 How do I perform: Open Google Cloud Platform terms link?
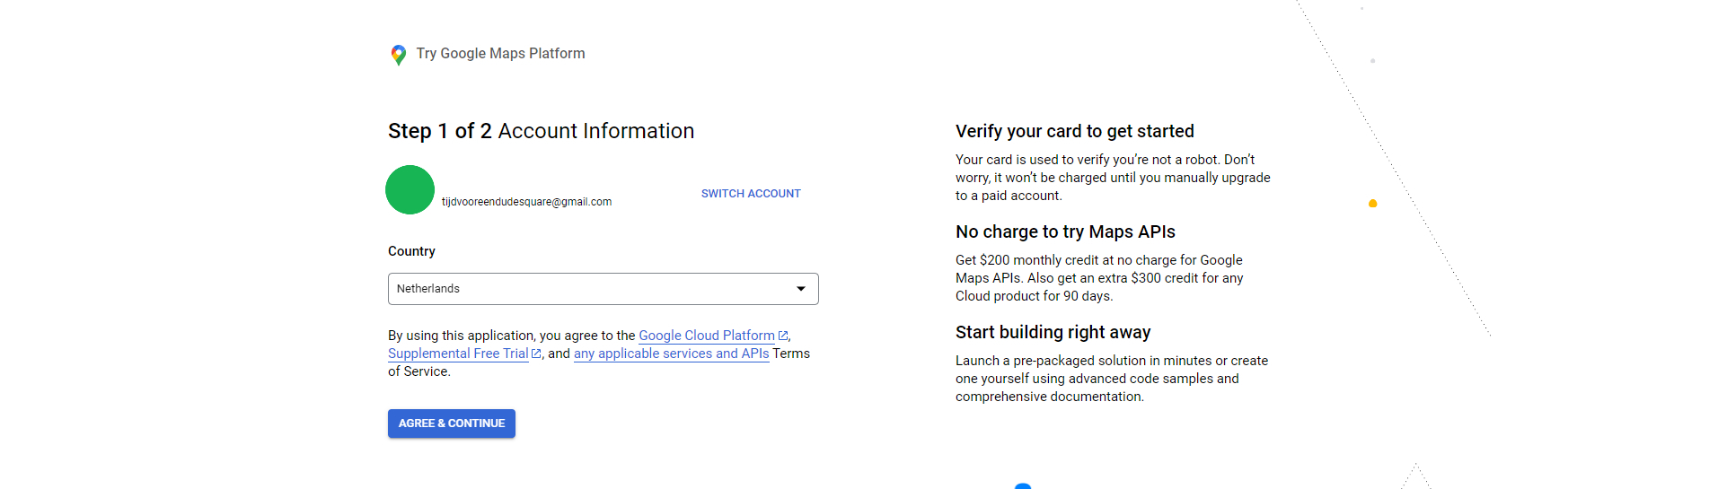pos(707,336)
